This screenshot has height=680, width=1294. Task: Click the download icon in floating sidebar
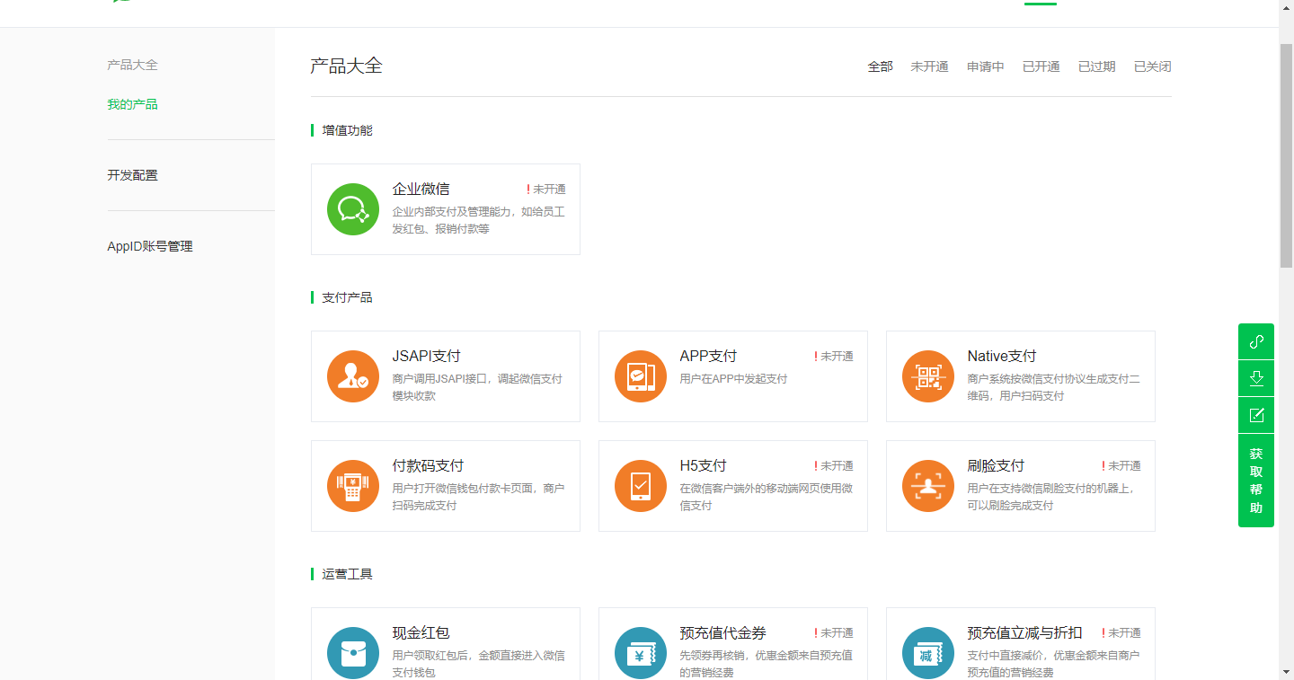pos(1256,378)
